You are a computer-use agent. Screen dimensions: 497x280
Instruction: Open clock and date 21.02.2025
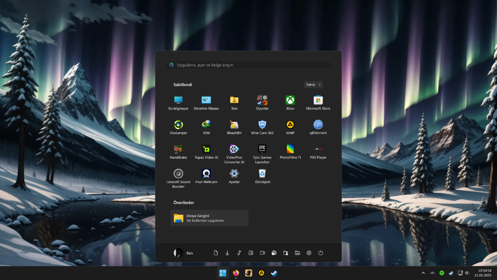click(483, 273)
